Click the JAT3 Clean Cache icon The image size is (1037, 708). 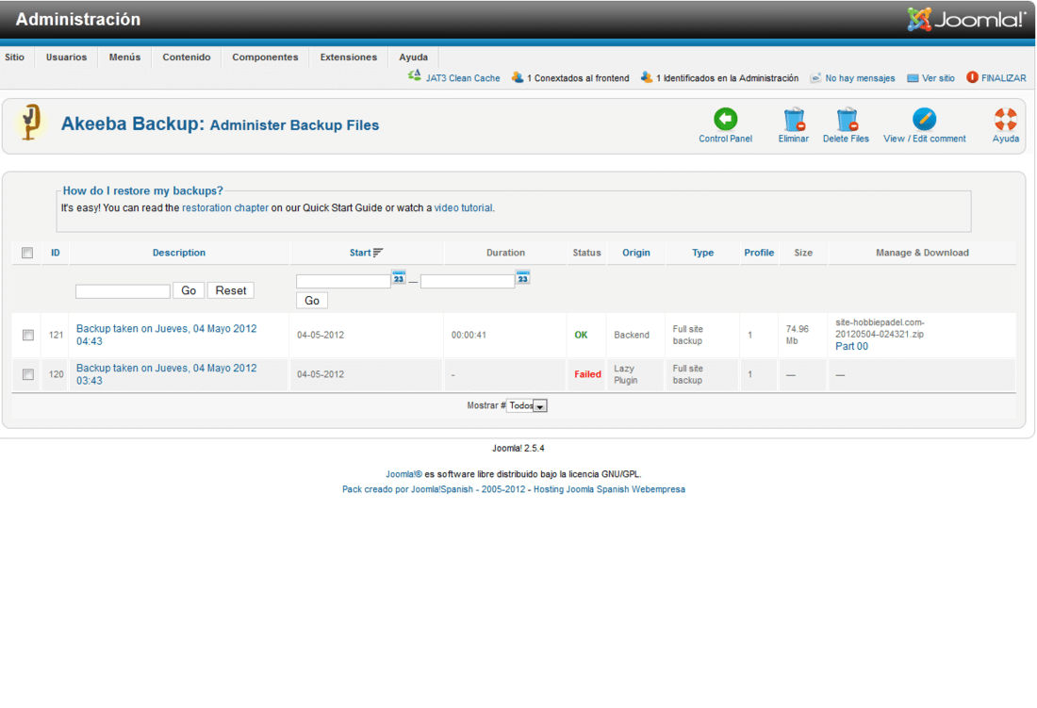pos(415,76)
